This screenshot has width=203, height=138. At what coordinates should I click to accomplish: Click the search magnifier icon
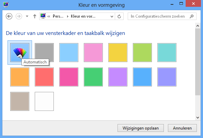pos(192,16)
